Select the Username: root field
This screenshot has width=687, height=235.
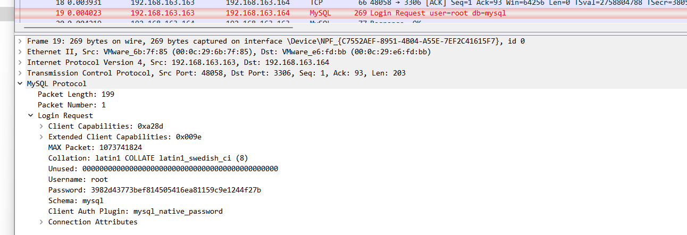coord(78,180)
